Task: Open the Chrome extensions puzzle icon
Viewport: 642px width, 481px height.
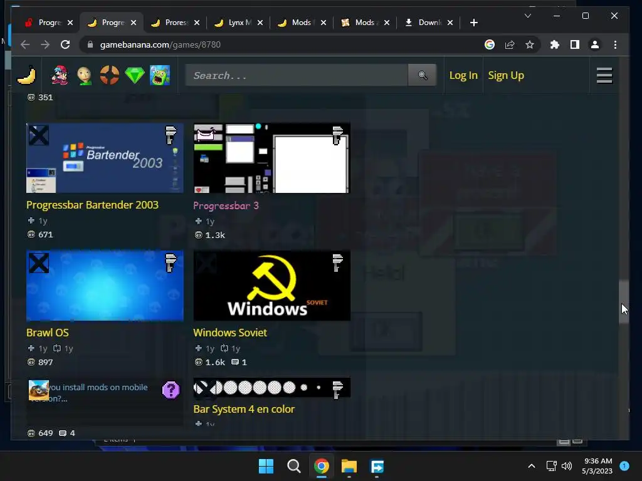Action: click(x=554, y=44)
